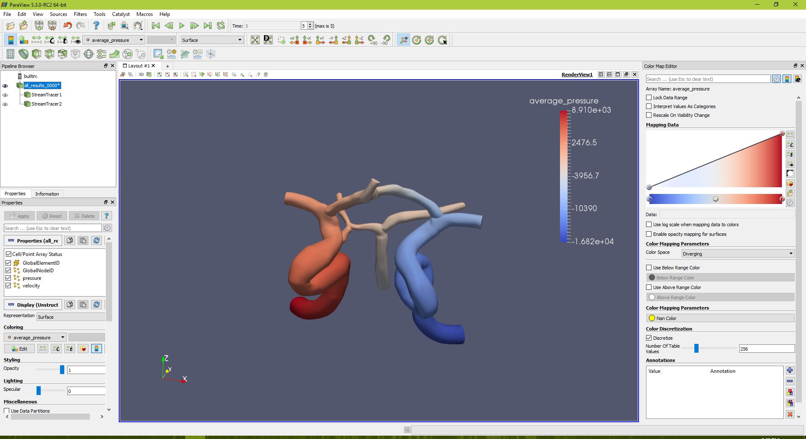Click the Slice filter icon
This screenshot has width=806, height=439.
[x=50, y=54]
